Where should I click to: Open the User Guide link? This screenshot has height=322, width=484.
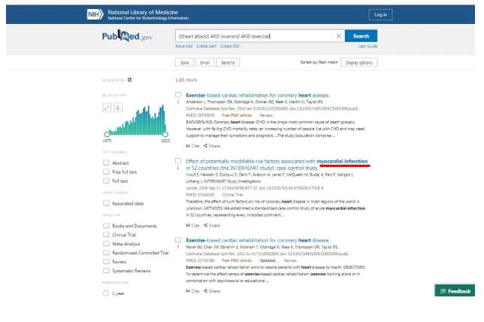point(368,47)
